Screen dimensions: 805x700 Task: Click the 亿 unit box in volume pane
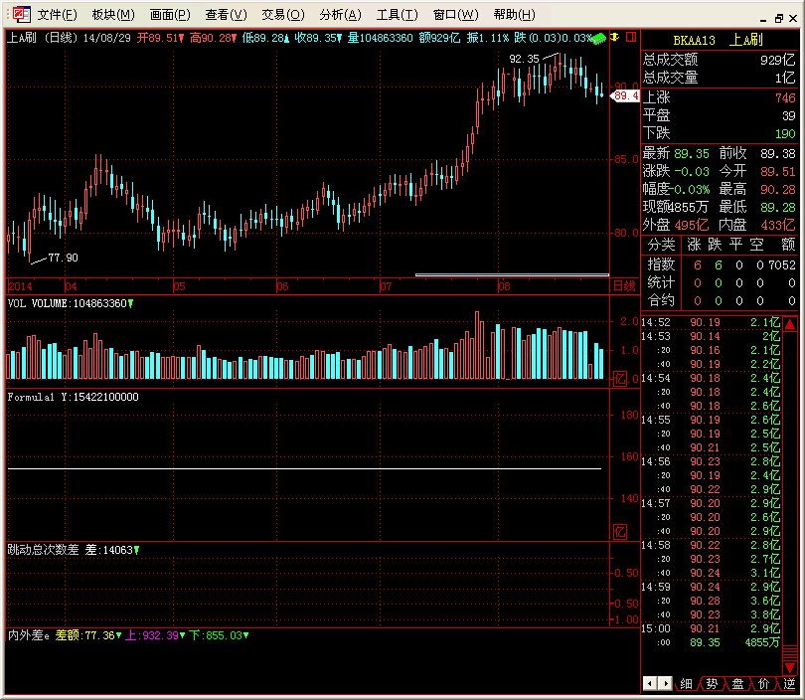[x=620, y=379]
